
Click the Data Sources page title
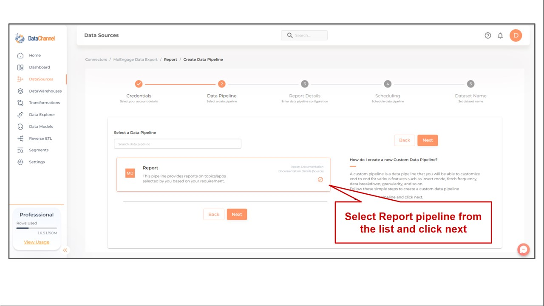(102, 35)
